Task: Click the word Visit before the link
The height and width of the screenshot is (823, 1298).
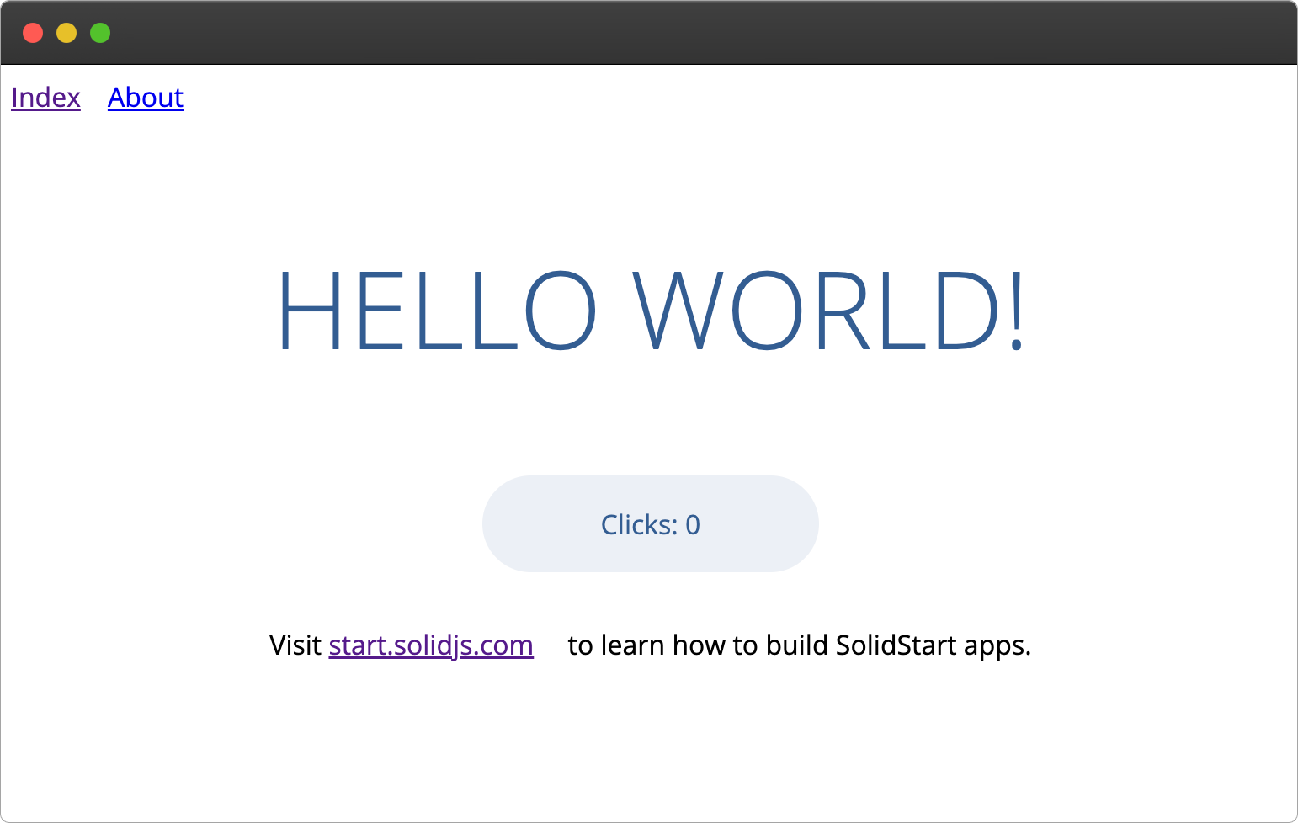Action: point(295,645)
